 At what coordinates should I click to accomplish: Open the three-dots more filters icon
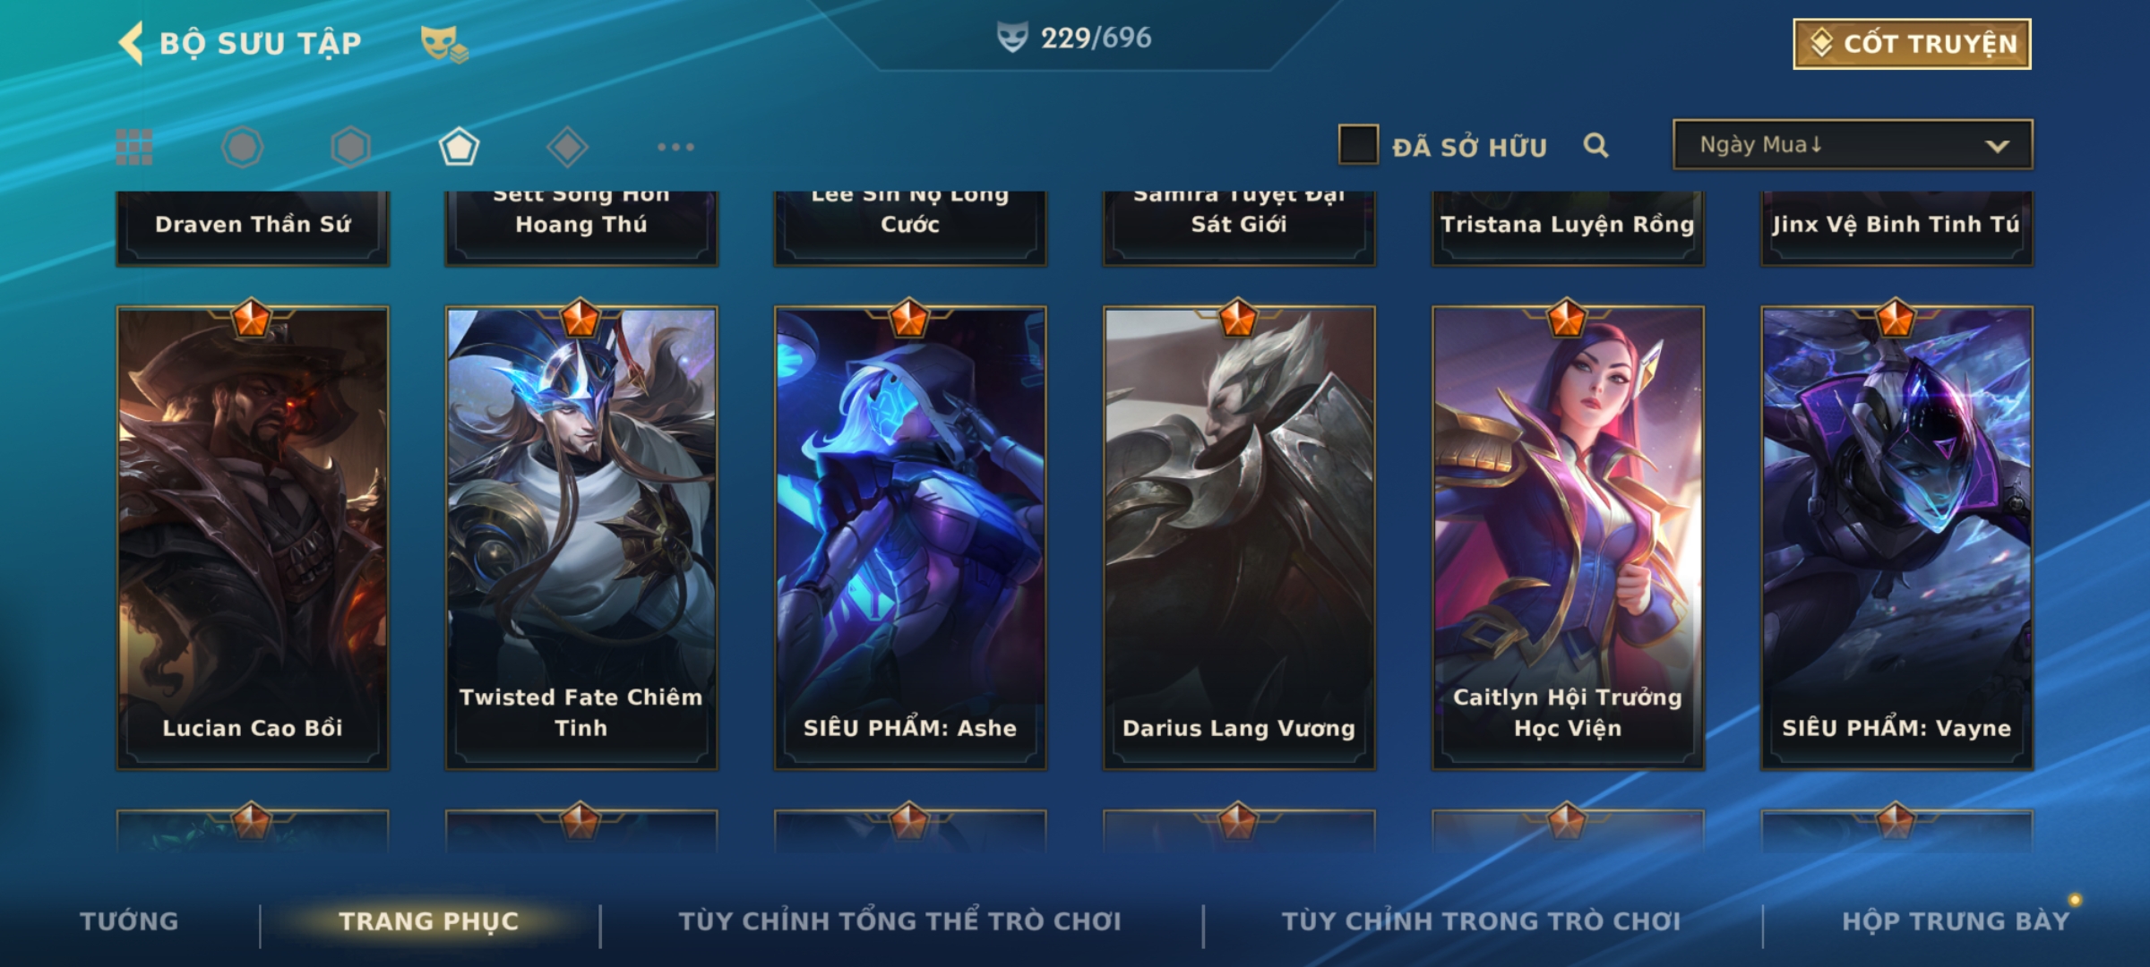pyautogui.click(x=675, y=147)
